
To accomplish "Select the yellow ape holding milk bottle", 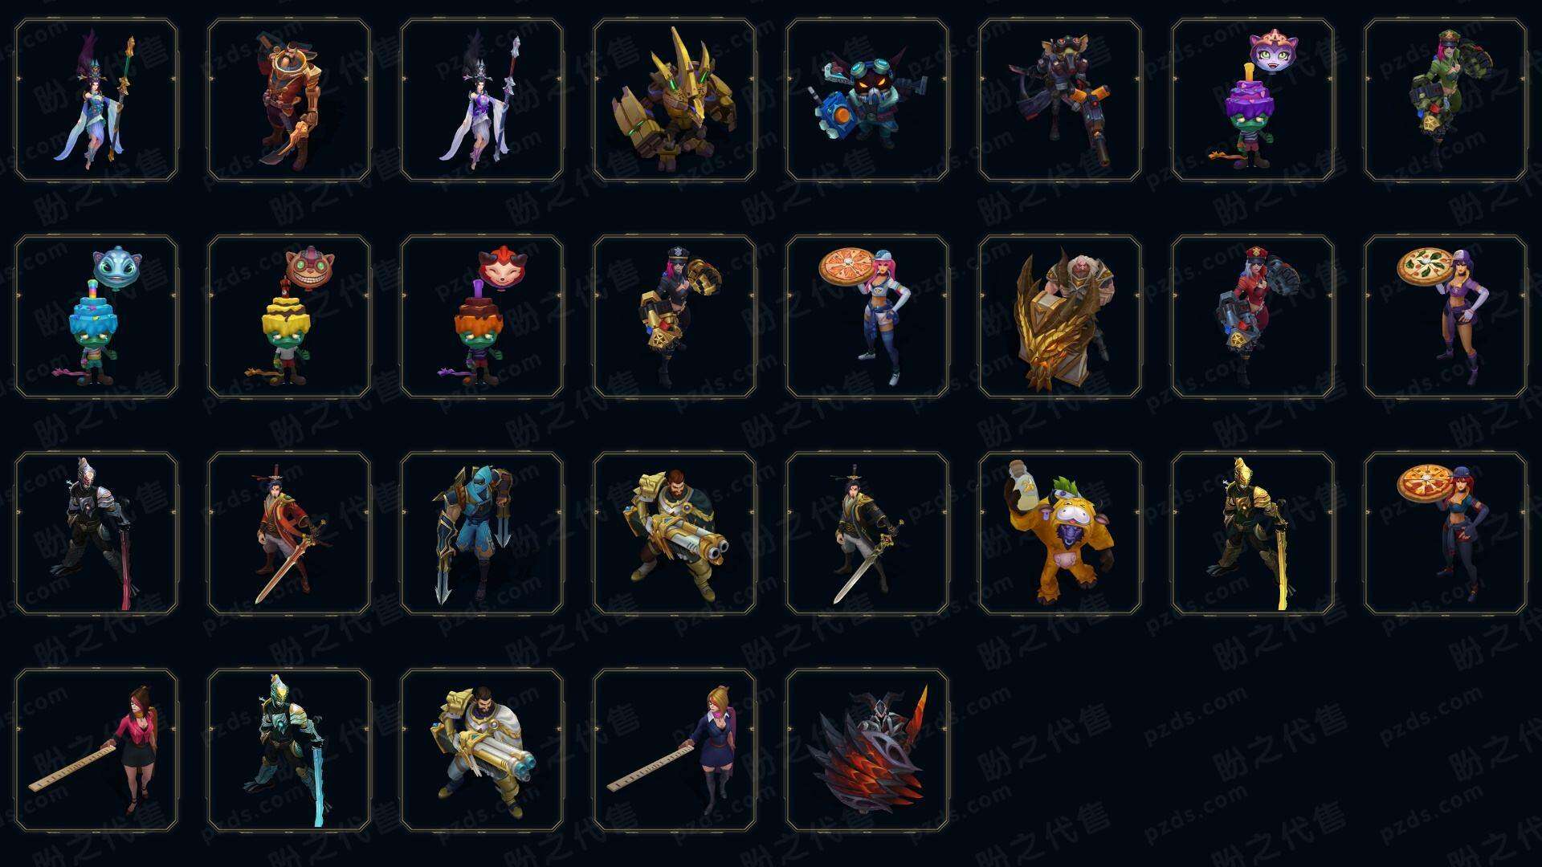I will (1060, 534).
